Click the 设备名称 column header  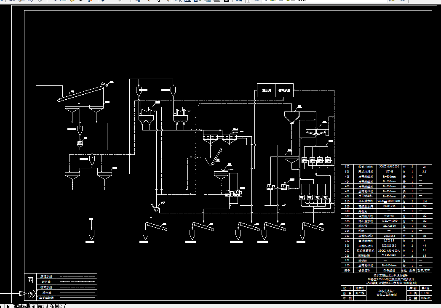364,271
